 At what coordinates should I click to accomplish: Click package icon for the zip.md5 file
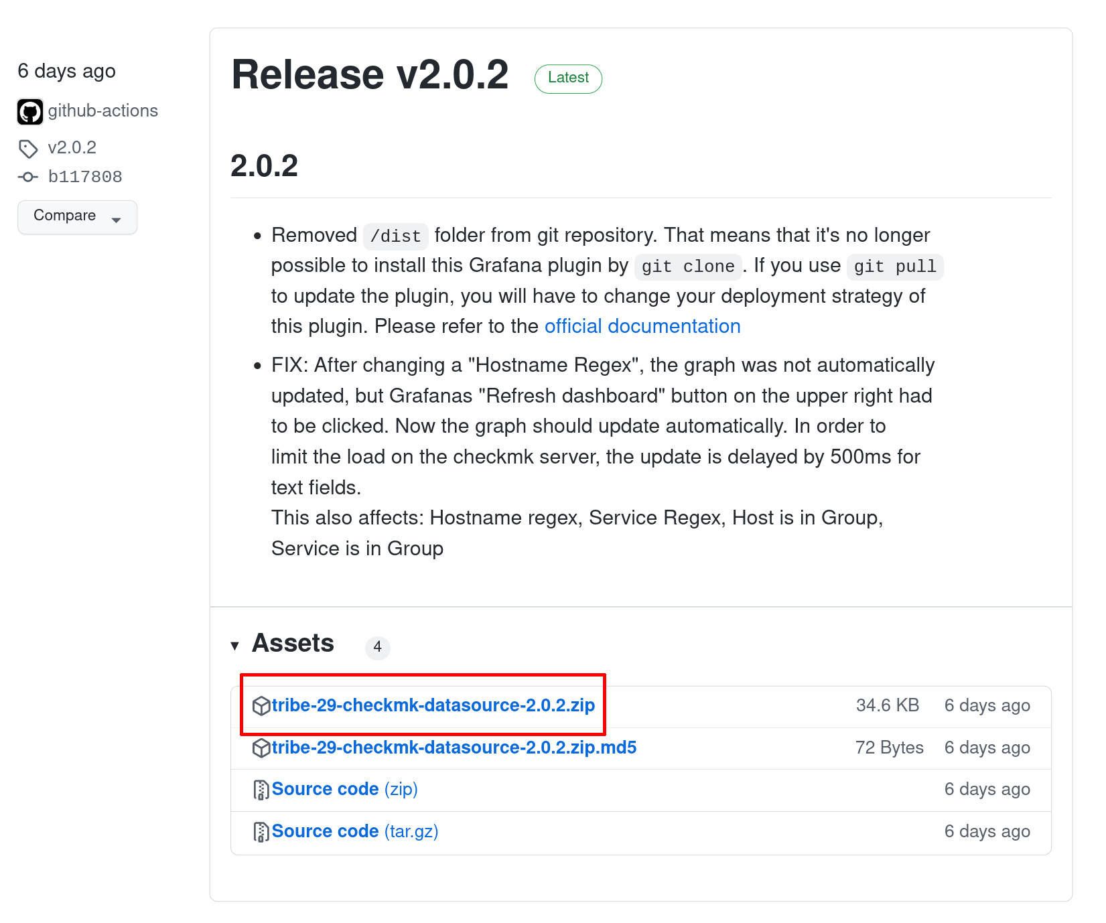tap(261, 748)
